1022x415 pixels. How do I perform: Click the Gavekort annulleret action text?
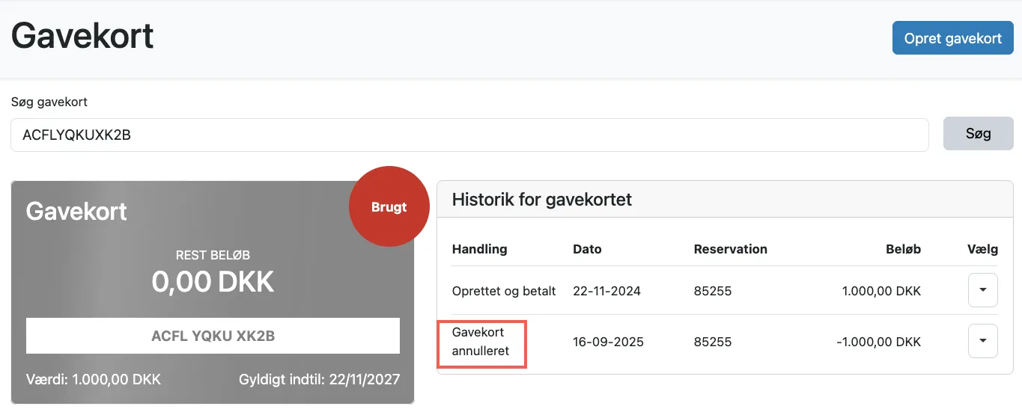click(480, 342)
